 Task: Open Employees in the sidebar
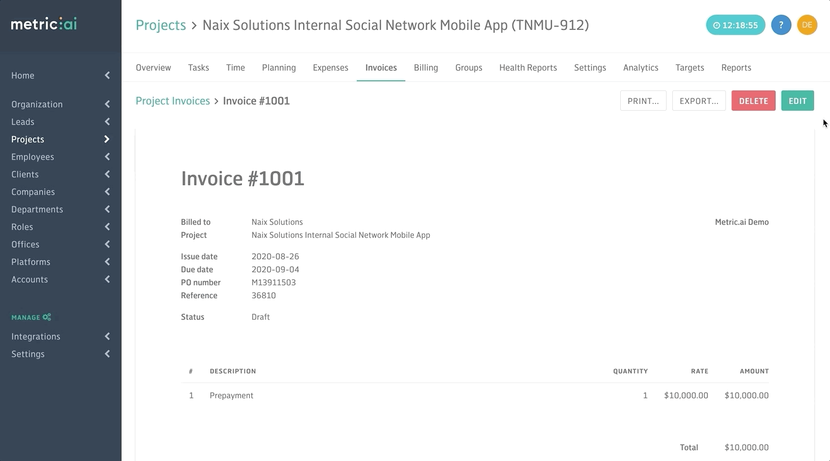coord(33,156)
